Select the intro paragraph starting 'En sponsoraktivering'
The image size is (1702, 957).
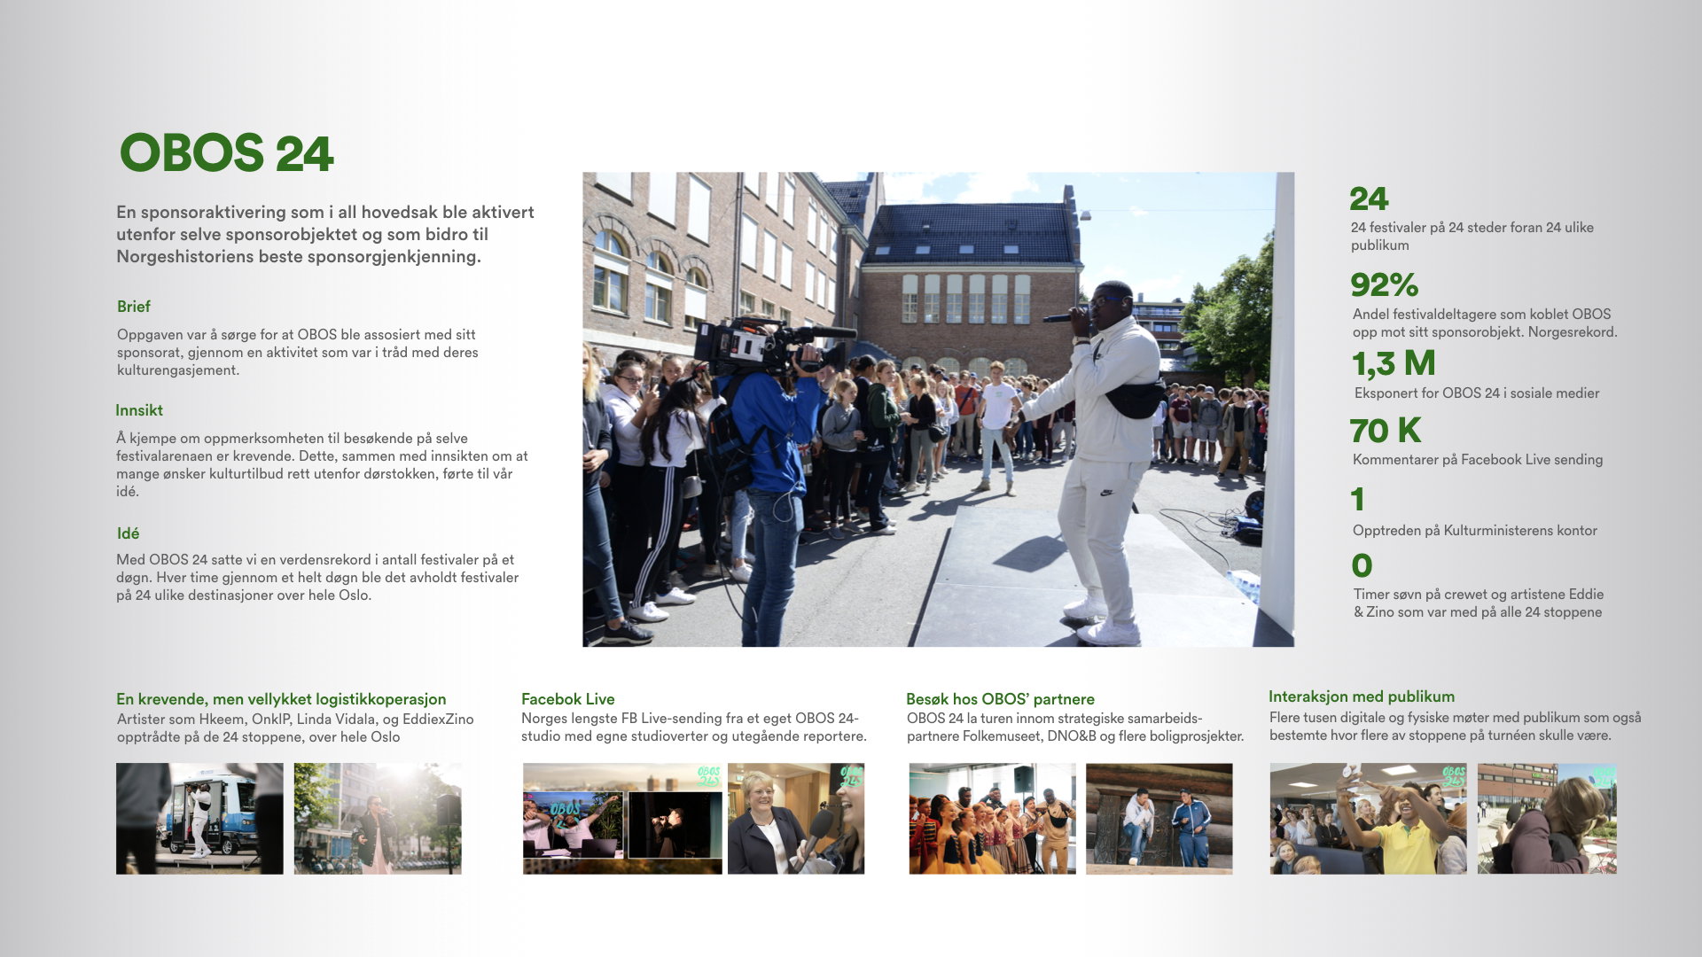325,234
